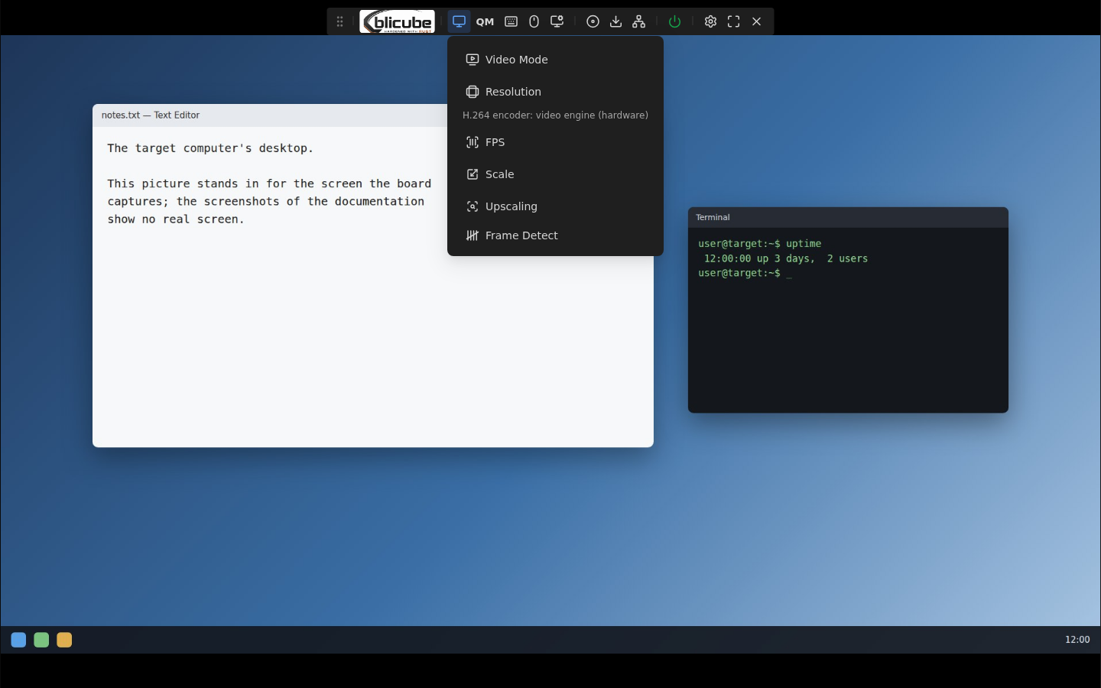Click the yellow taskbar app icon
Image resolution: width=1101 pixels, height=688 pixels.
coord(64,640)
